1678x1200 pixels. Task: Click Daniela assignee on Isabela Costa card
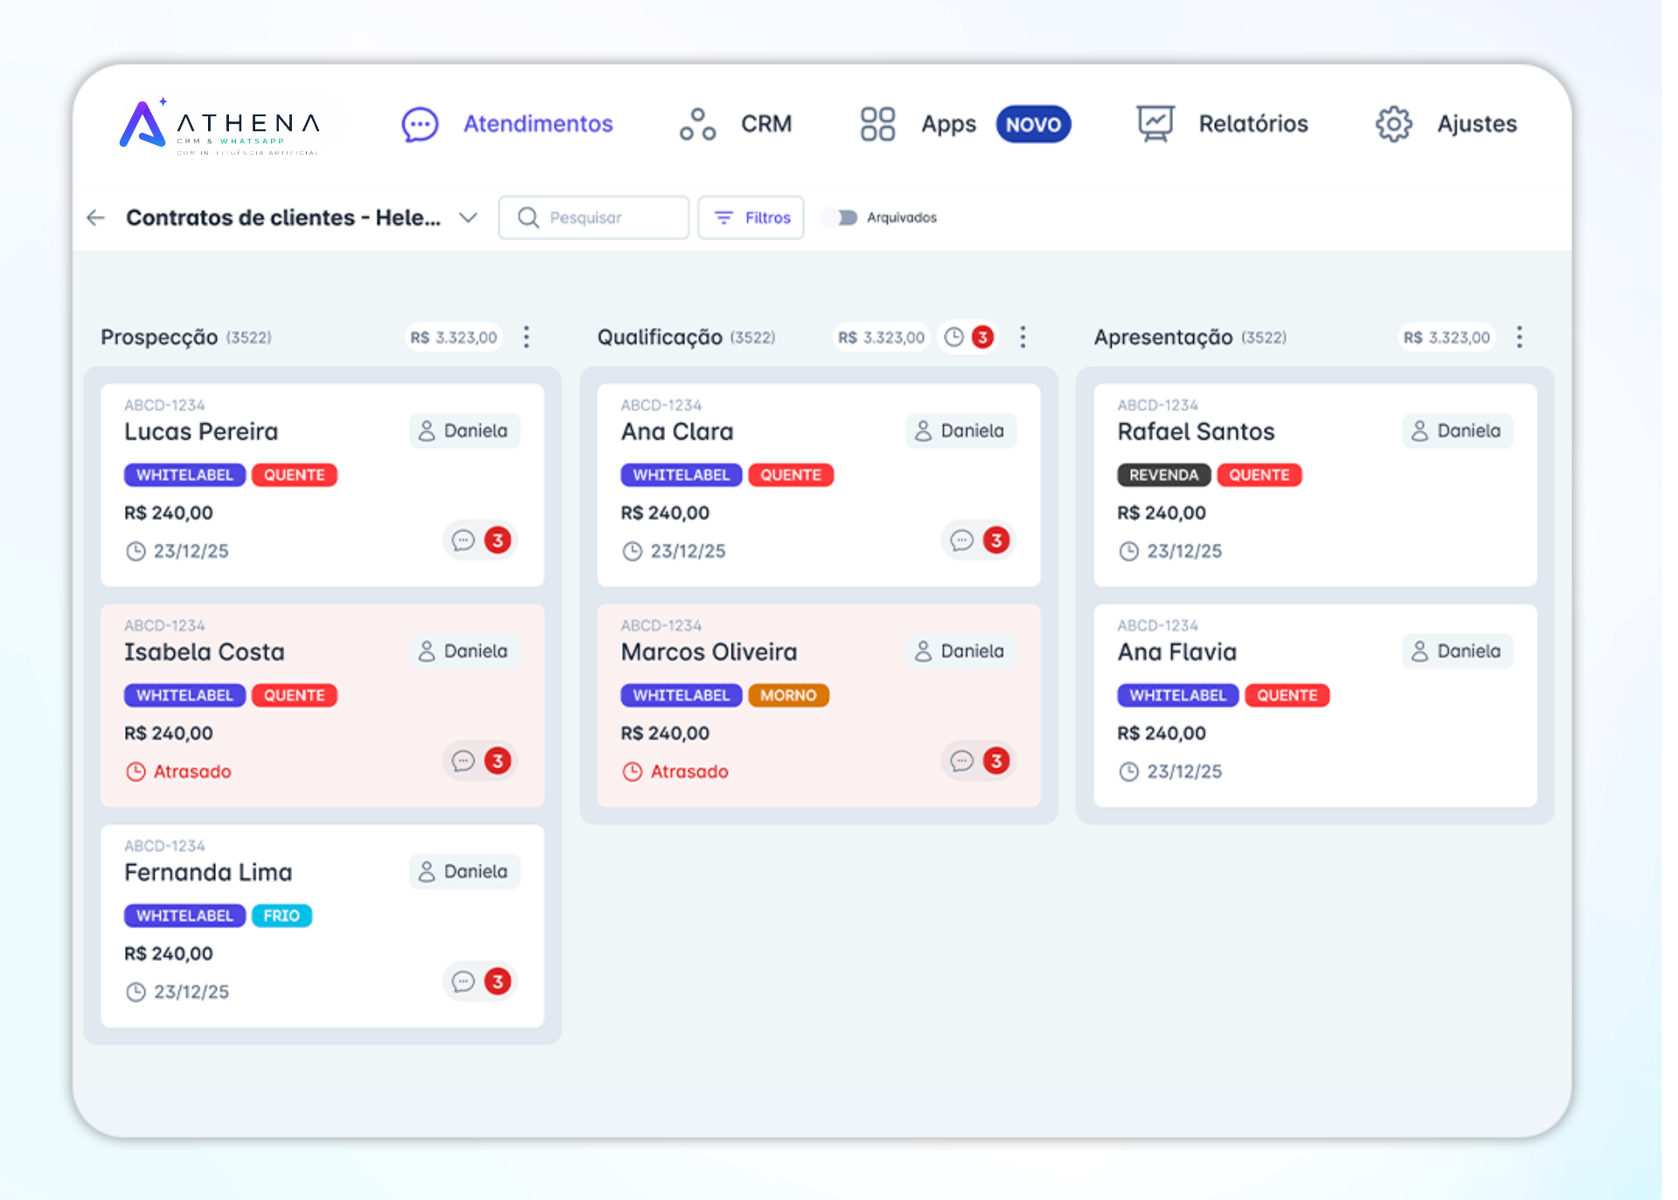tap(465, 651)
